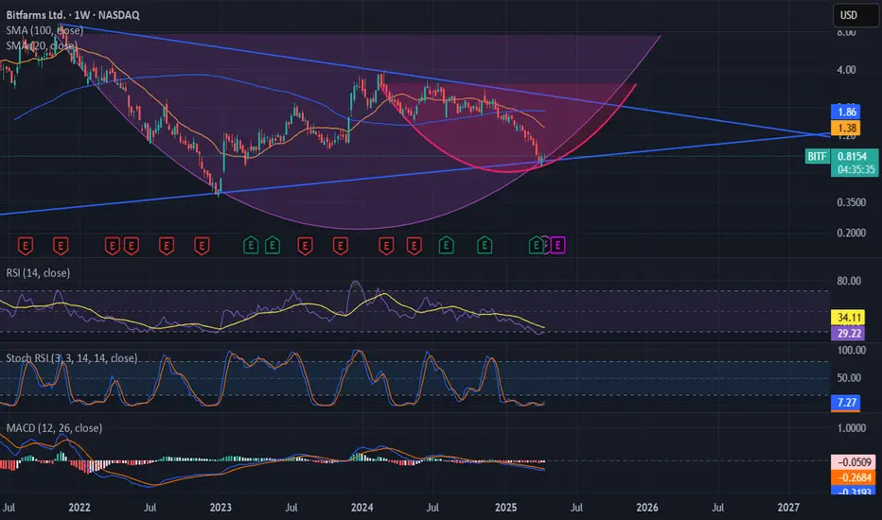Click the 2025 label on time axis
The width and height of the screenshot is (882, 520).
point(505,507)
